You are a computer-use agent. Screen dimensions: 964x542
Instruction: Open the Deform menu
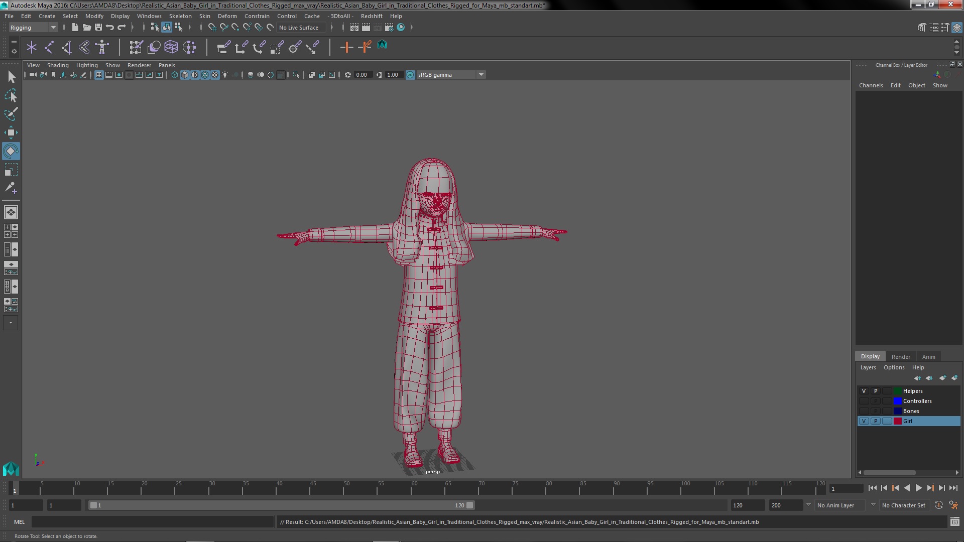pyautogui.click(x=227, y=16)
